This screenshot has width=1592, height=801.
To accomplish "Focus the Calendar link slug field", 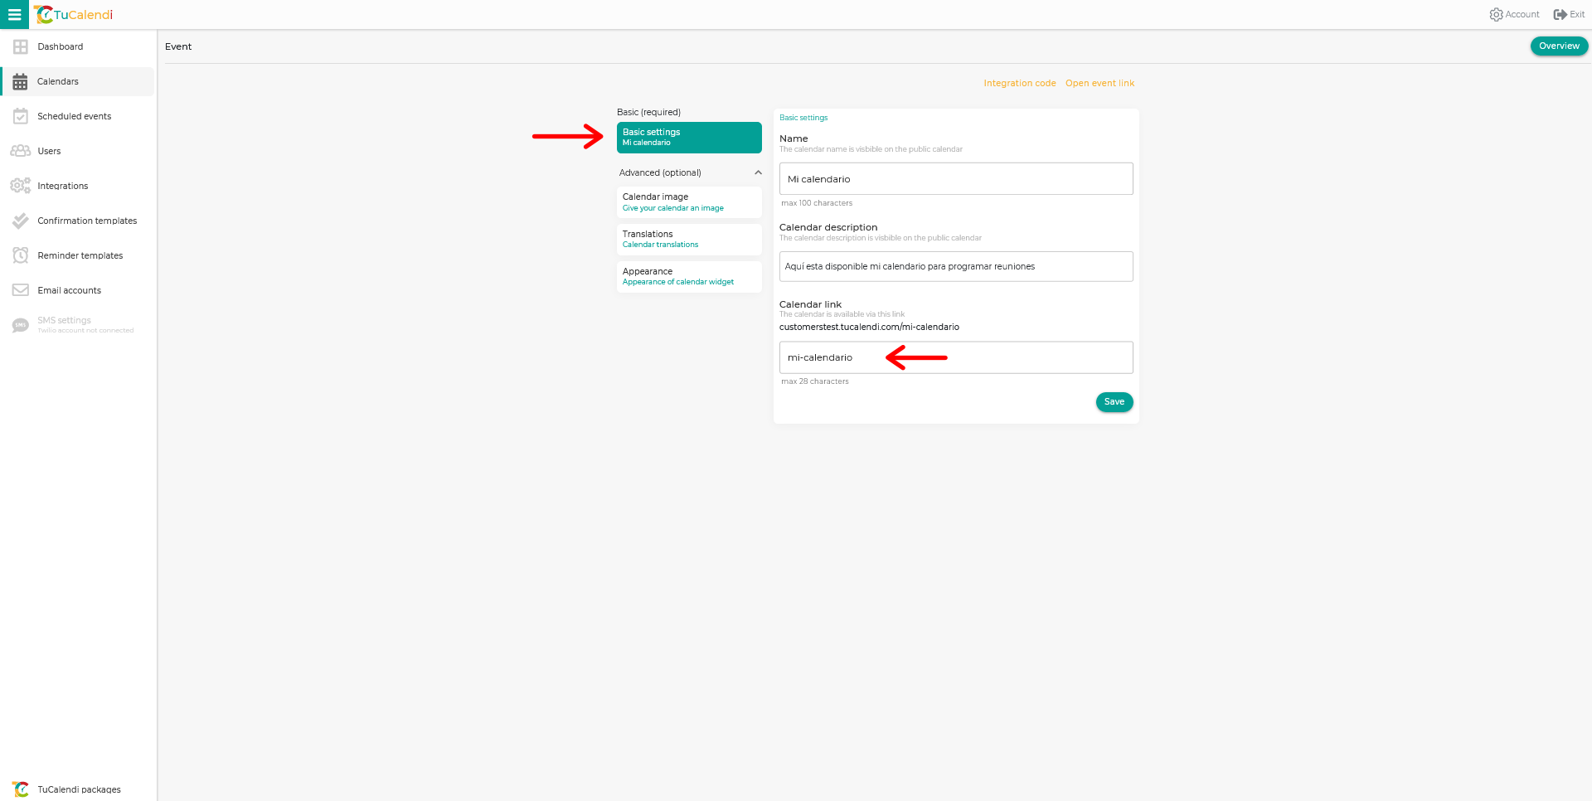I will point(956,357).
